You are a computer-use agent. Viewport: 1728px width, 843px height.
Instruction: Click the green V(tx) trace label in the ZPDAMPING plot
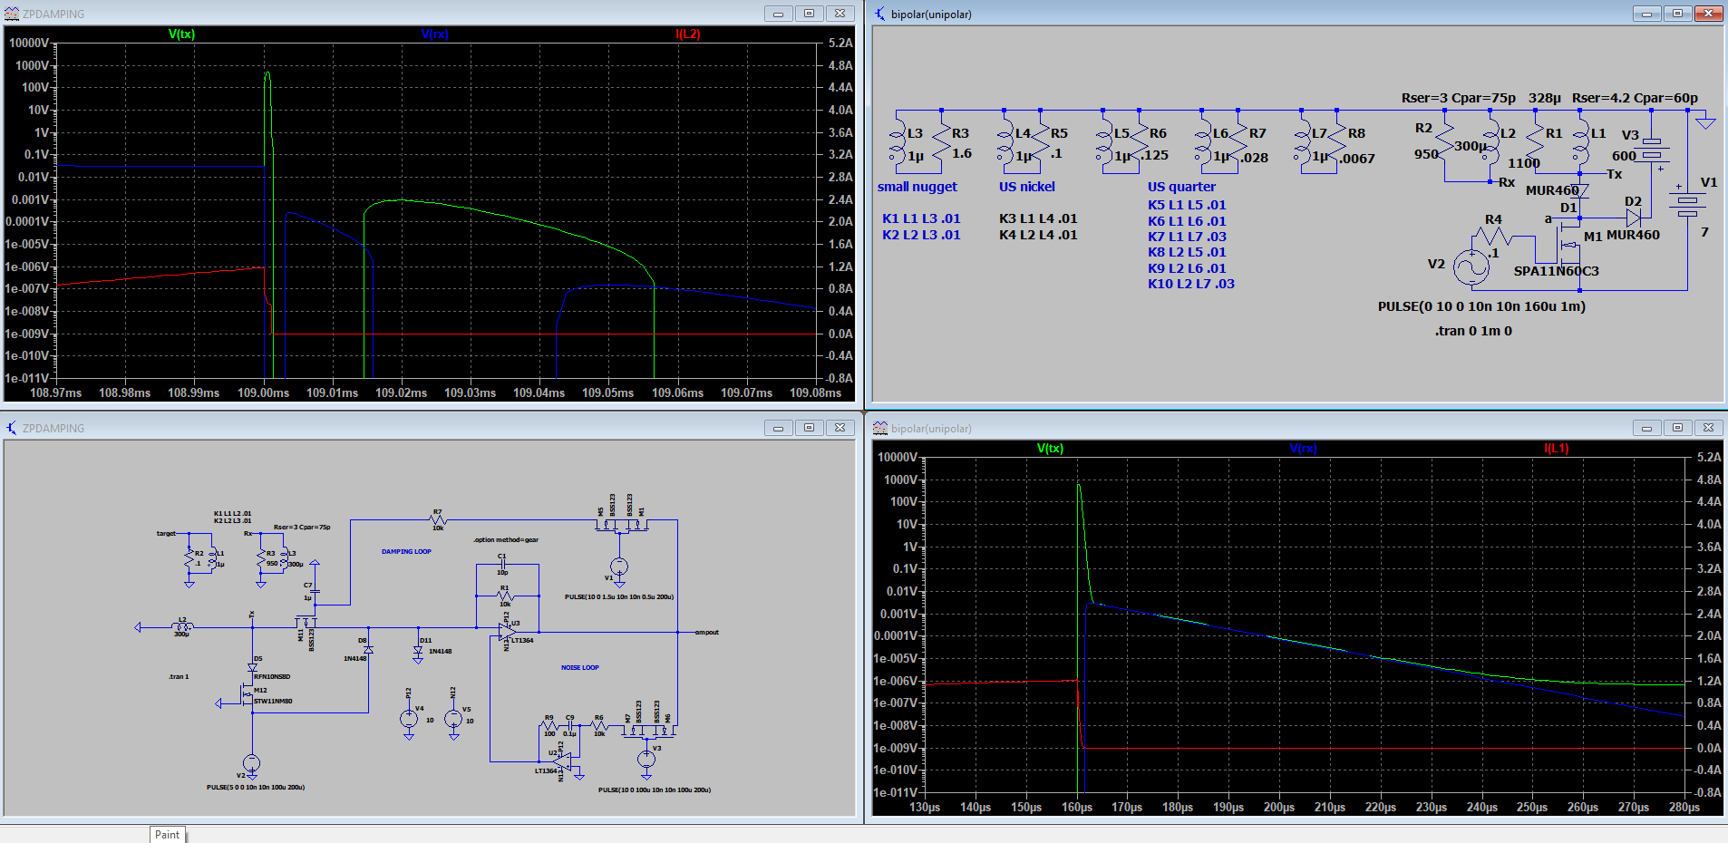[x=181, y=34]
